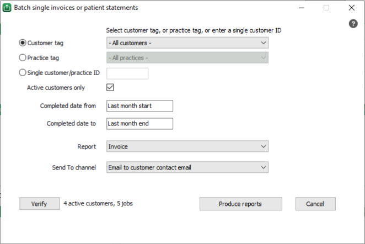Screen dimensions: 365x244
Task: Uncheck Active customers only checkbox
Action: (x=110, y=87)
